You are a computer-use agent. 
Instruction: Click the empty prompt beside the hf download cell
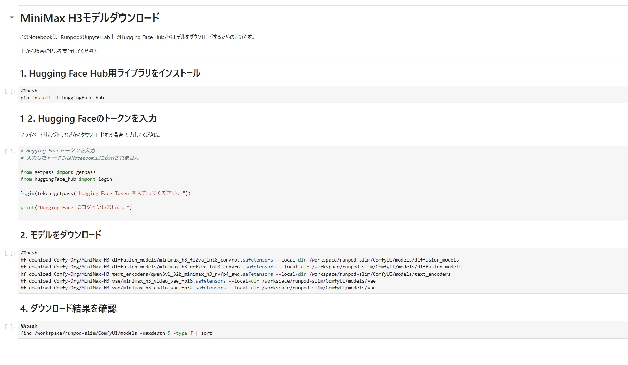[x=10, y=253]
